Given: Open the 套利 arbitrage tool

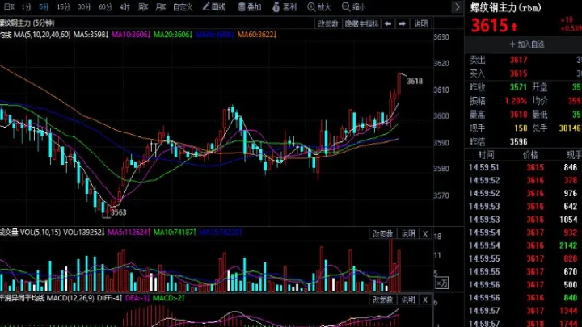Looking at the screenshot, I should [285, 6].
